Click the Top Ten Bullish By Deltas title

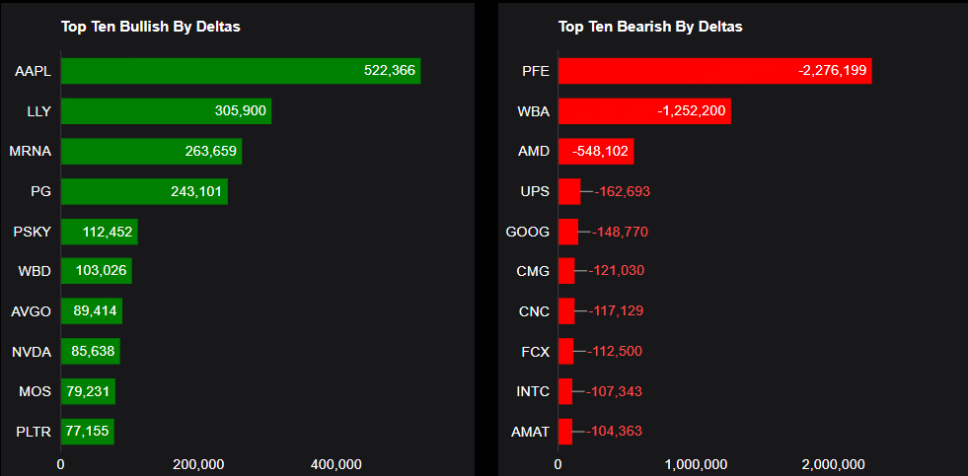click(x=151, y=27)
